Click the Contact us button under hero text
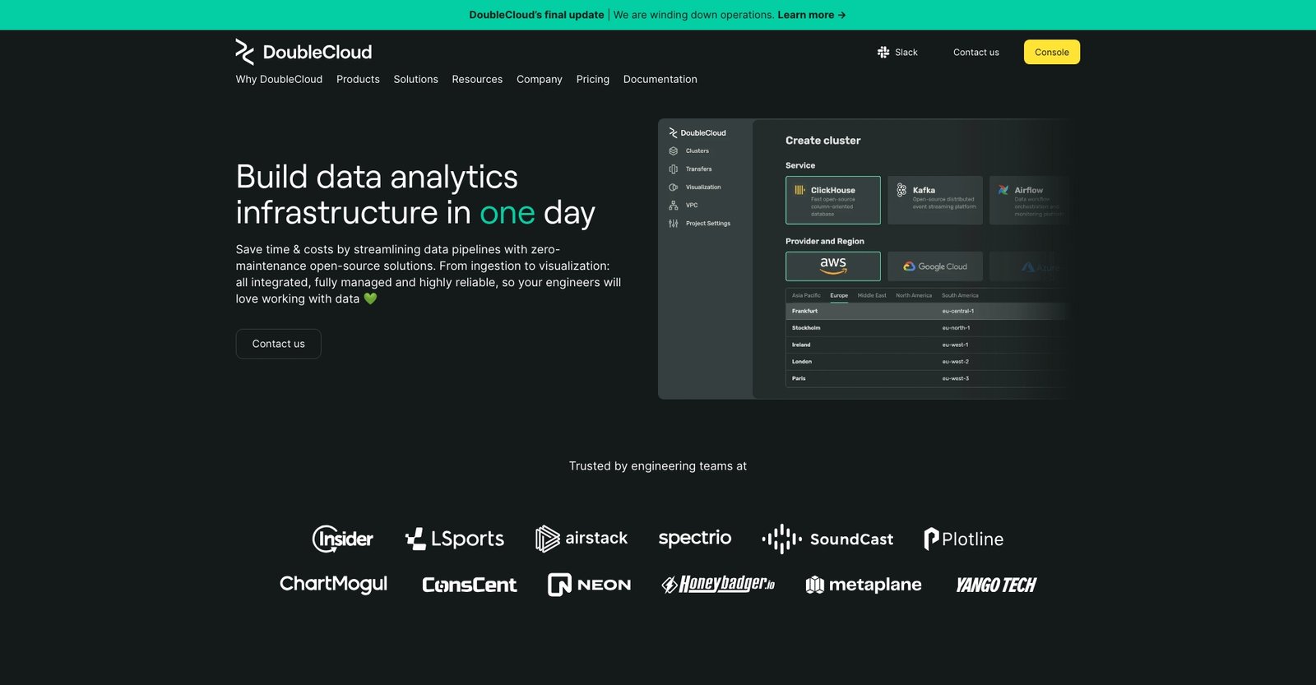 [x=278, y=344]
